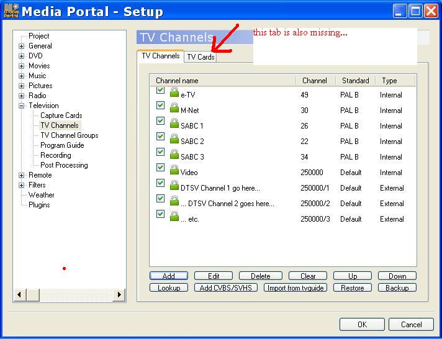Expand the Movies tree node
This screenshot has height=339, width=442.
pyautogui.click(x=22, y=66)
